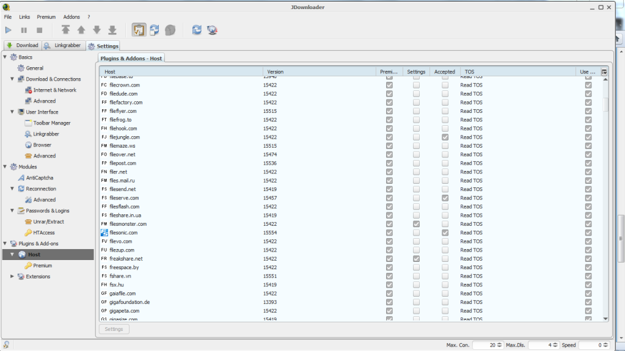Toggle Use checkbox for filefactory.com
The image size is (625, 351).
[x=588, y=103]
